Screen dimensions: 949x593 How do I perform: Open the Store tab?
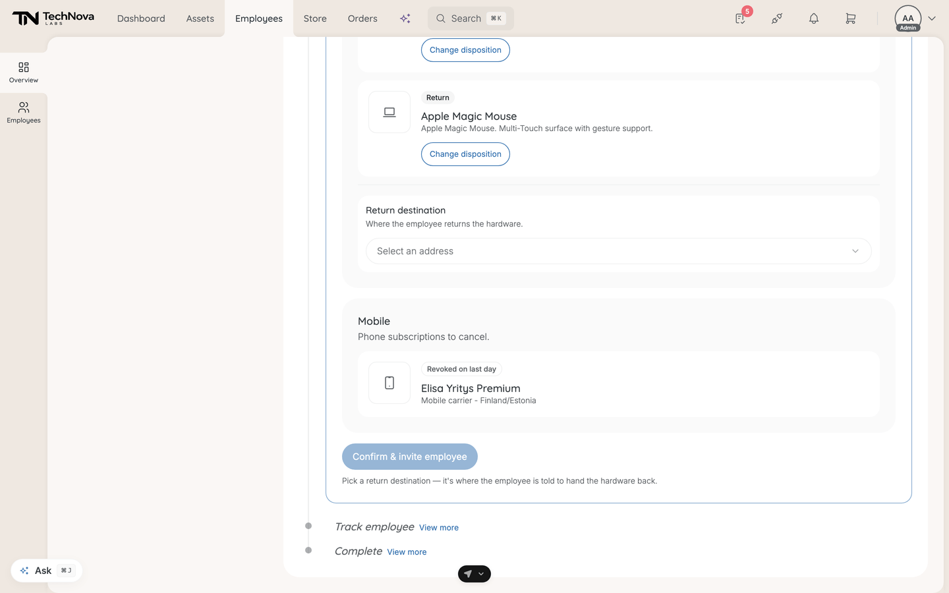pos(315,18)
